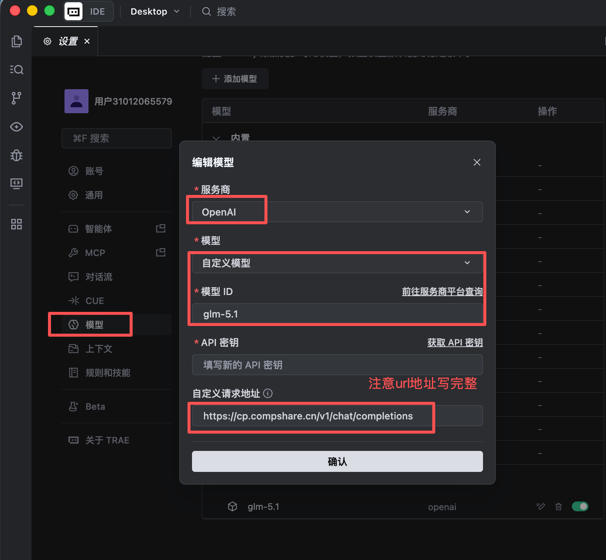
Task: Focus the 模型 ID input field
Action: (x=337, y=314)
